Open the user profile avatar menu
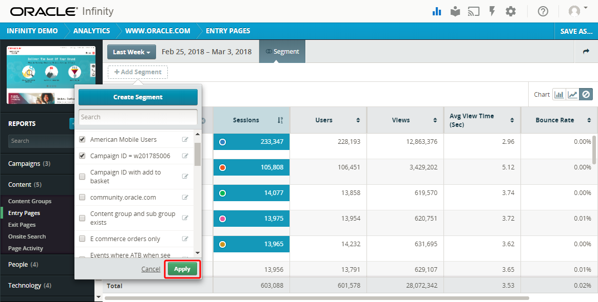598x302 pixels. (x=577, y=11)
